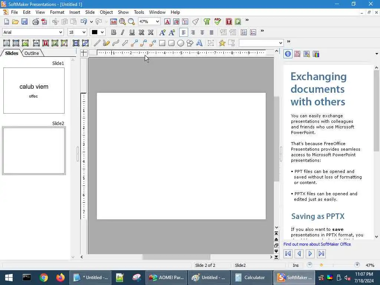Open object animations with the star icon

coord(222,43)
